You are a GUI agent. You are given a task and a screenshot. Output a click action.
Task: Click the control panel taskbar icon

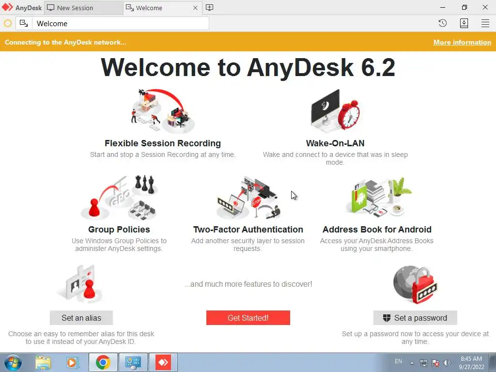click(x=133, y=362)
